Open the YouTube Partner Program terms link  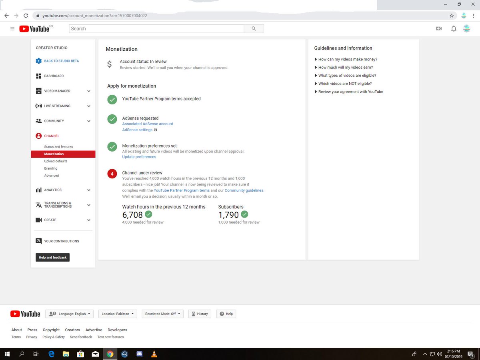pyautogui.click(x=182, y=190)
